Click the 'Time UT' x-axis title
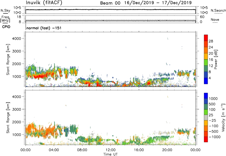The height and width of the screenshot is (156, 226). pos(110,154)
